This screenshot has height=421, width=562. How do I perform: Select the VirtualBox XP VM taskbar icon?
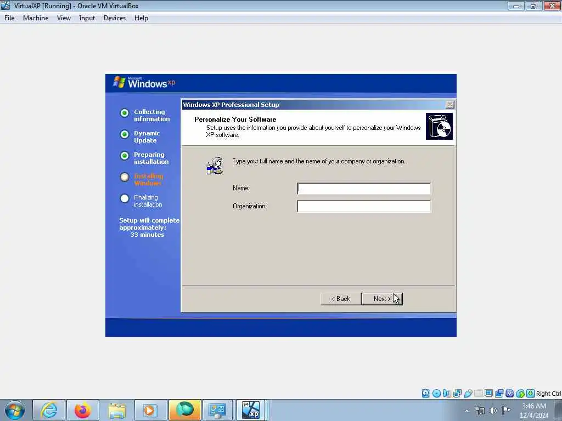tap(251, 410)
